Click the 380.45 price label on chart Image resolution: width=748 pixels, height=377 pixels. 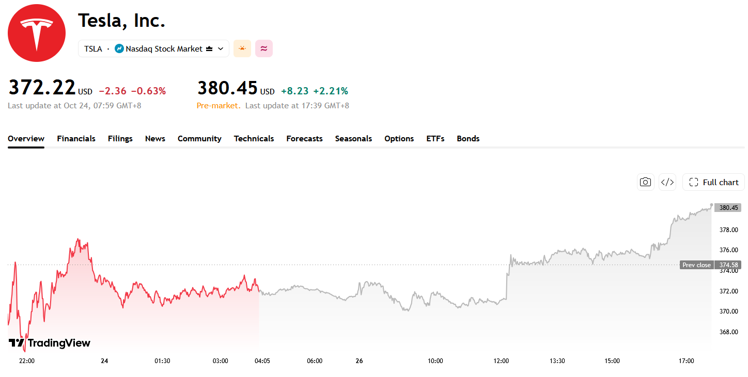coord(728,208)
